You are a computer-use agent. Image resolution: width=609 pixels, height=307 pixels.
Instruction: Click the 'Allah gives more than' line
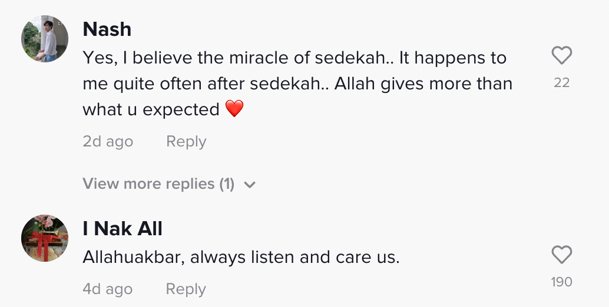[423, 84]
